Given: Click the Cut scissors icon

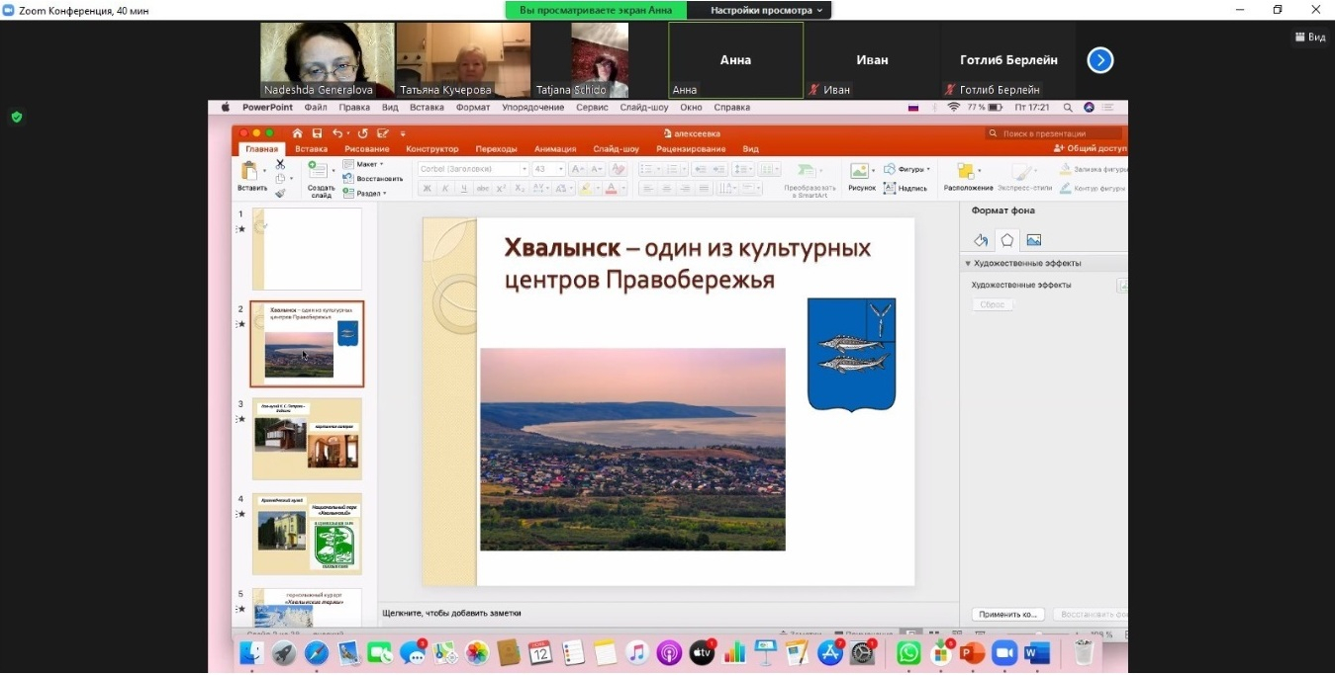Looking at the screenshot, I should click(280, 164).
